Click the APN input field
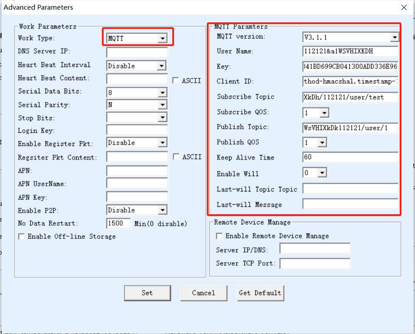Screen dimensions: 415x334 tap(137, 171)
